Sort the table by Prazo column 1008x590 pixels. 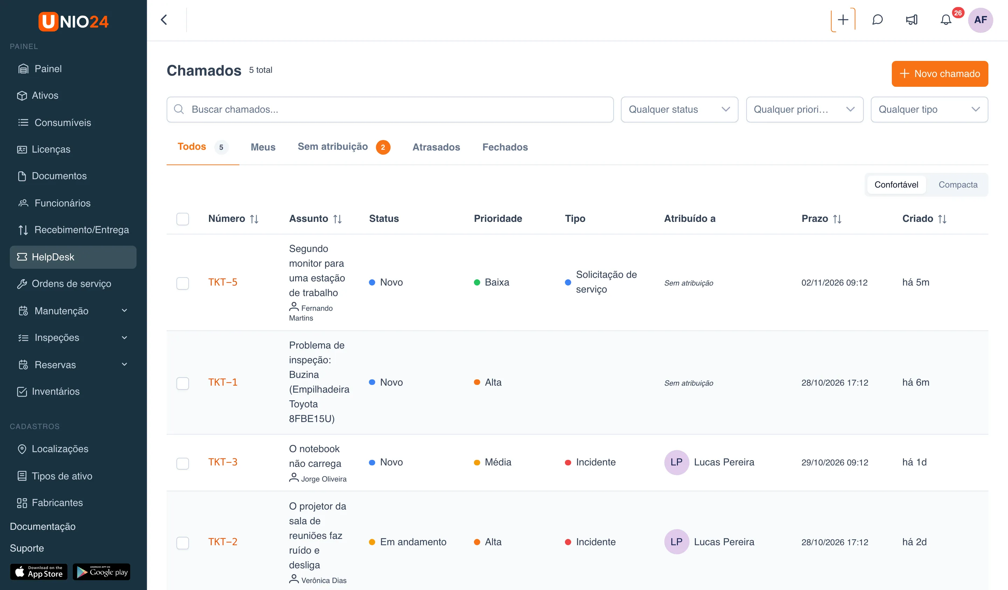click(821, 219)
